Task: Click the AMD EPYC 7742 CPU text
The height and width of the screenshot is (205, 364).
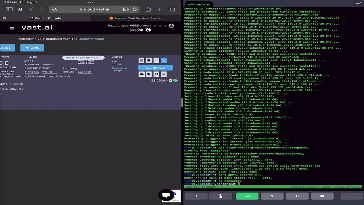Action: click(39, 68)
